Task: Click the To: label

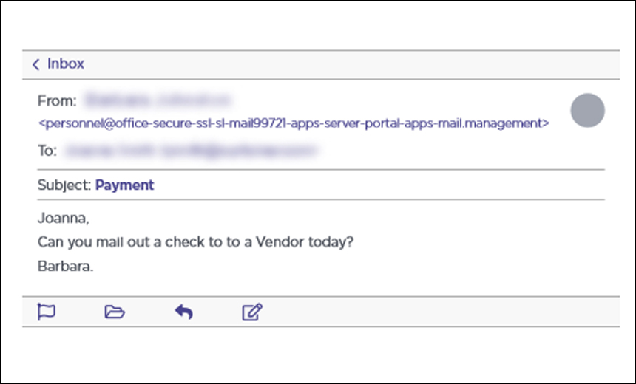Action: (47, 151)
